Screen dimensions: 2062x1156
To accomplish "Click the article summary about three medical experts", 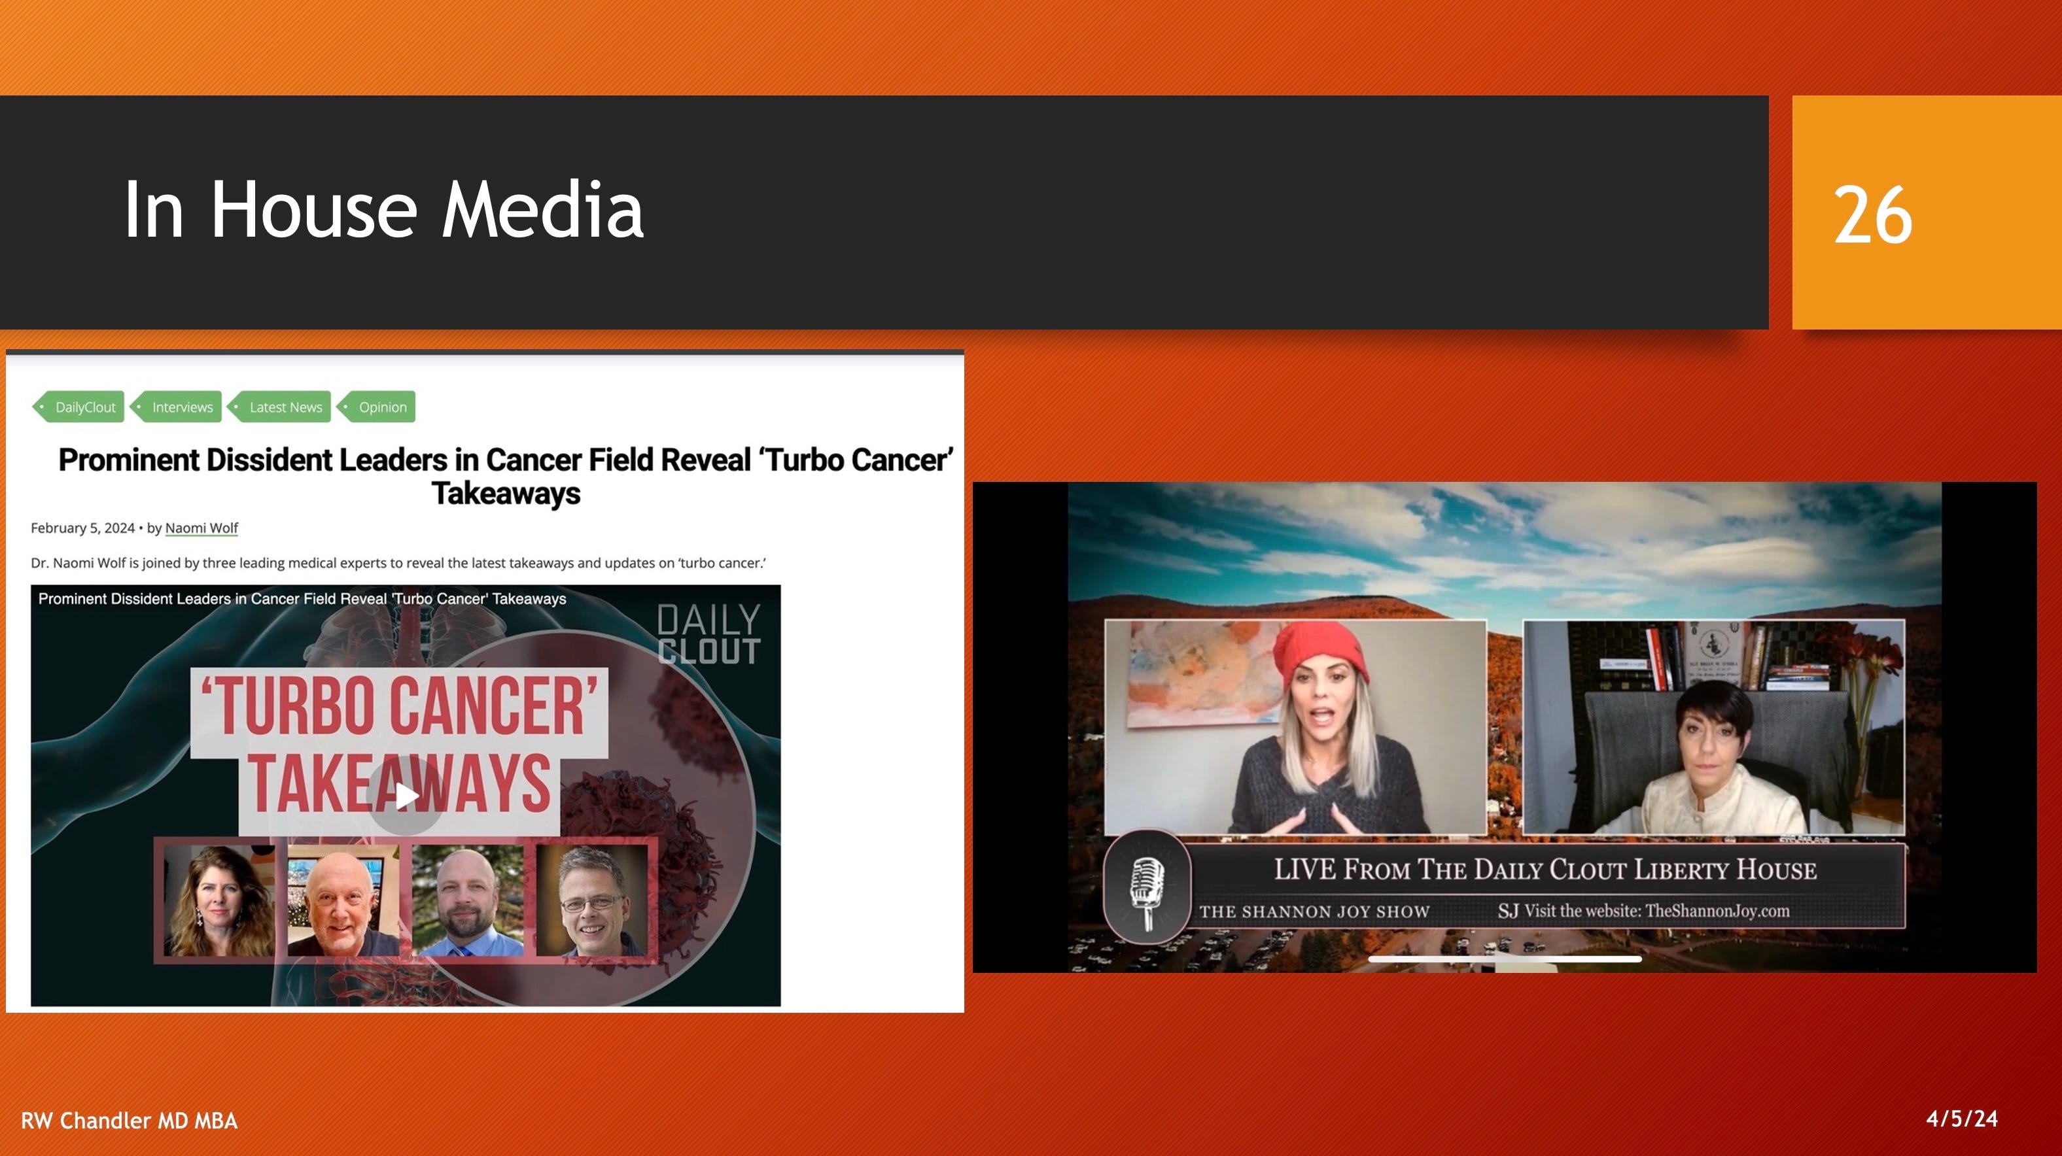I will coord(398,562).
